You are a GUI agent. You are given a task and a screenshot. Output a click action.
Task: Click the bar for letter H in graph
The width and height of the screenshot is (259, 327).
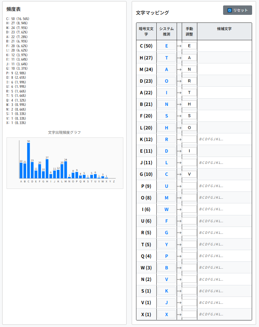pyautogui.click(x=47, y=169)
